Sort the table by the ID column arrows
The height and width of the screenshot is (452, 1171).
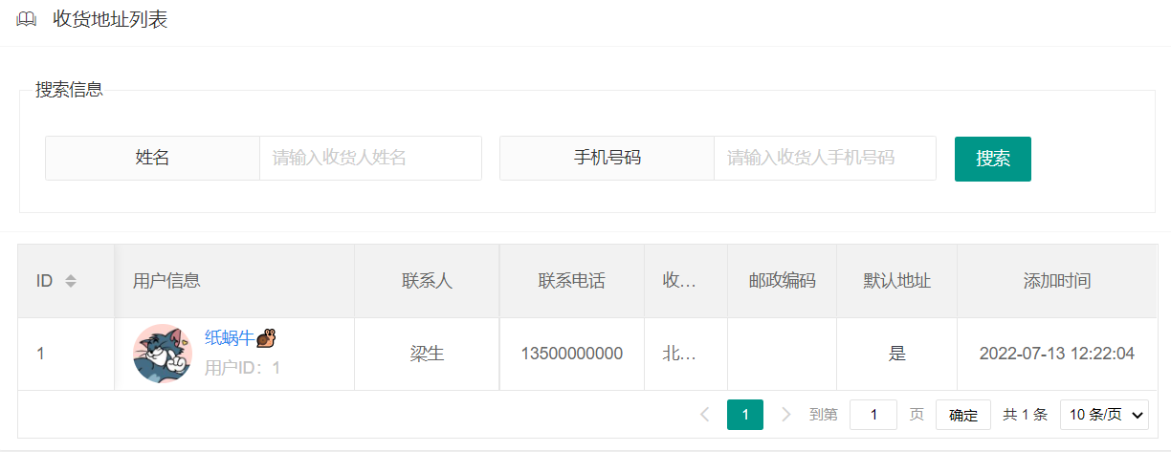pos(70,281)
